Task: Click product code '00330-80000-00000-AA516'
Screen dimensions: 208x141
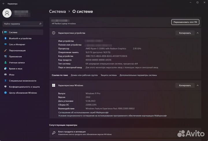Action: click(x=99, y=60)
